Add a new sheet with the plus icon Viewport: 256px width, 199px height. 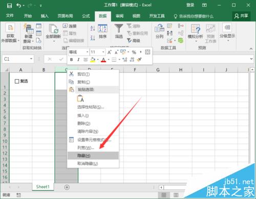[67, 187]
